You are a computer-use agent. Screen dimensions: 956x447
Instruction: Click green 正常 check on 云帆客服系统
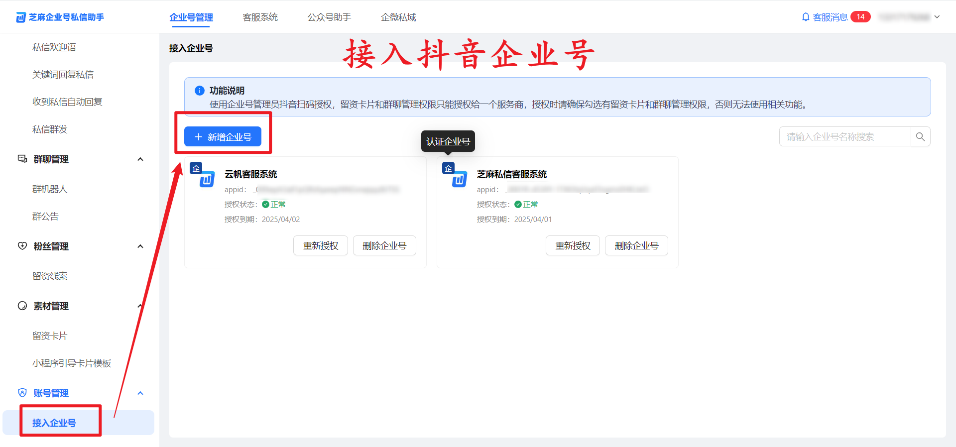click(x=265, y=205)
